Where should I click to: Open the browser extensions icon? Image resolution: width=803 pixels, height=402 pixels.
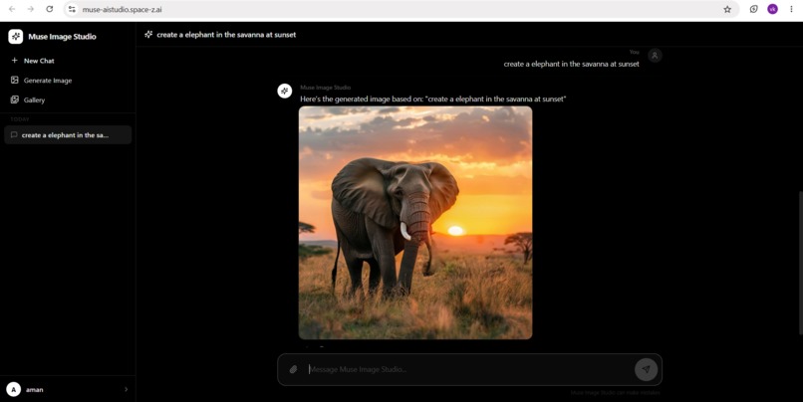pyautogui.click(x=754, y=9)
